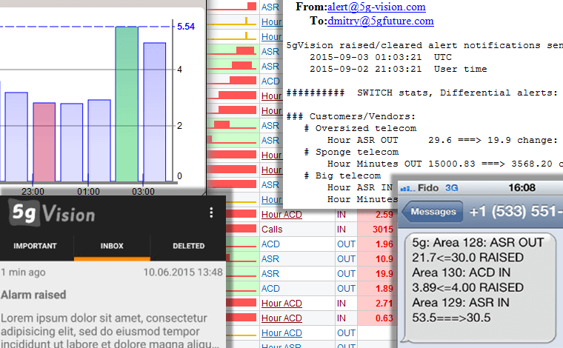563x348 pixels.
Task: Select the pink bar above 23:00
Action: point(44,142)
